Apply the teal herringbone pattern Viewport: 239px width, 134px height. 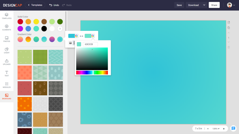click(x=56, y=57)
